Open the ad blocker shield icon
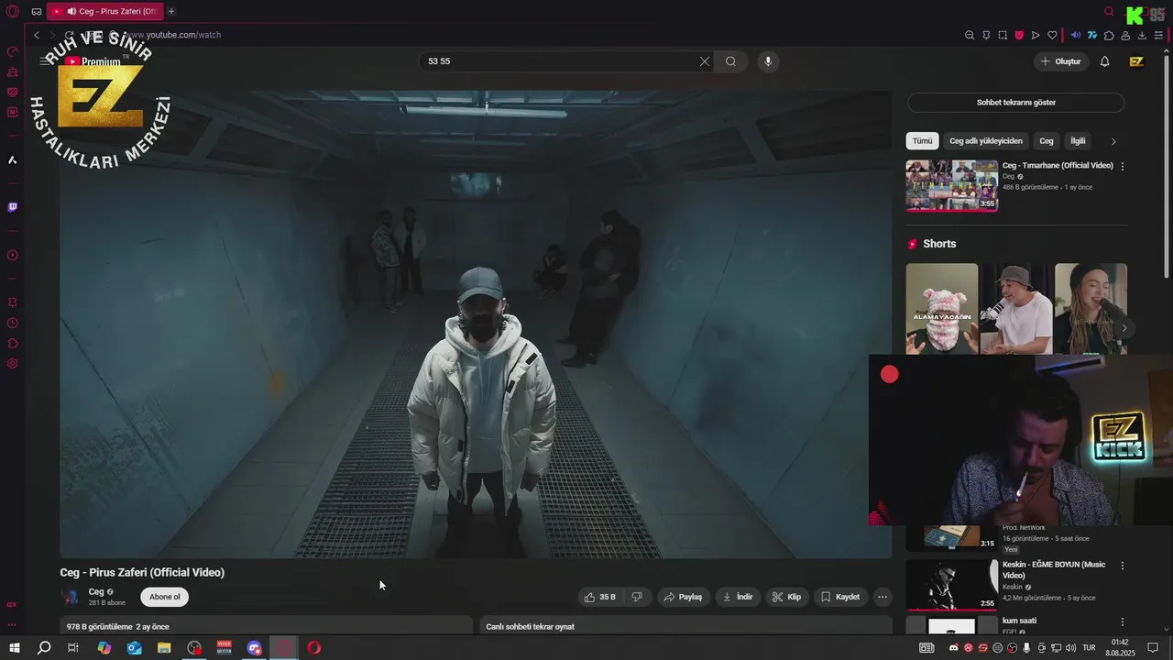This screenshot has width=1173, height=660. [x=1019, y=35]
